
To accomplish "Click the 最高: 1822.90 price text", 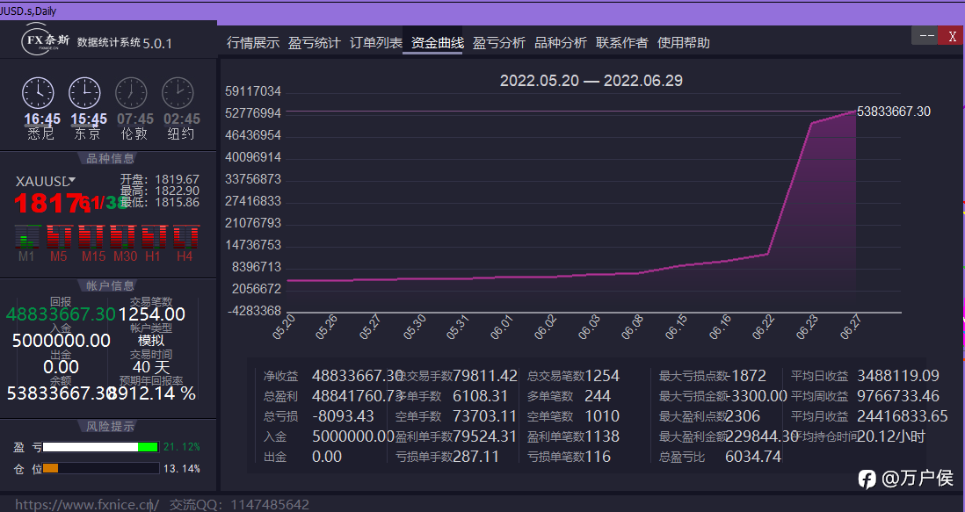I will click(x=160, y=191).
